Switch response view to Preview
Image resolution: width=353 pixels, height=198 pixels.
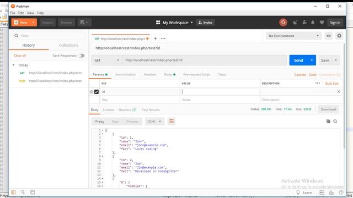point(132,122)
